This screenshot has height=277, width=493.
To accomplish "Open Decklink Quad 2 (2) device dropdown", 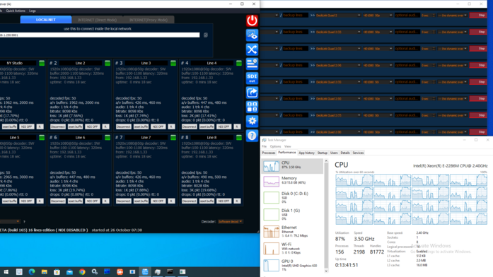I will pos(338,32).
